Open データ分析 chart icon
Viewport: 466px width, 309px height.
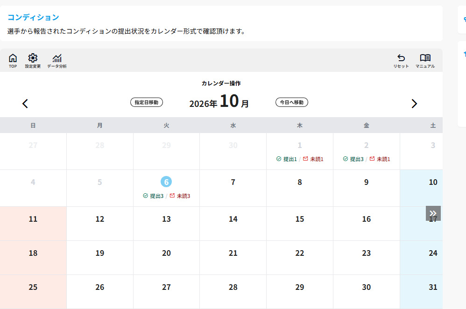(x=57, y=61)
